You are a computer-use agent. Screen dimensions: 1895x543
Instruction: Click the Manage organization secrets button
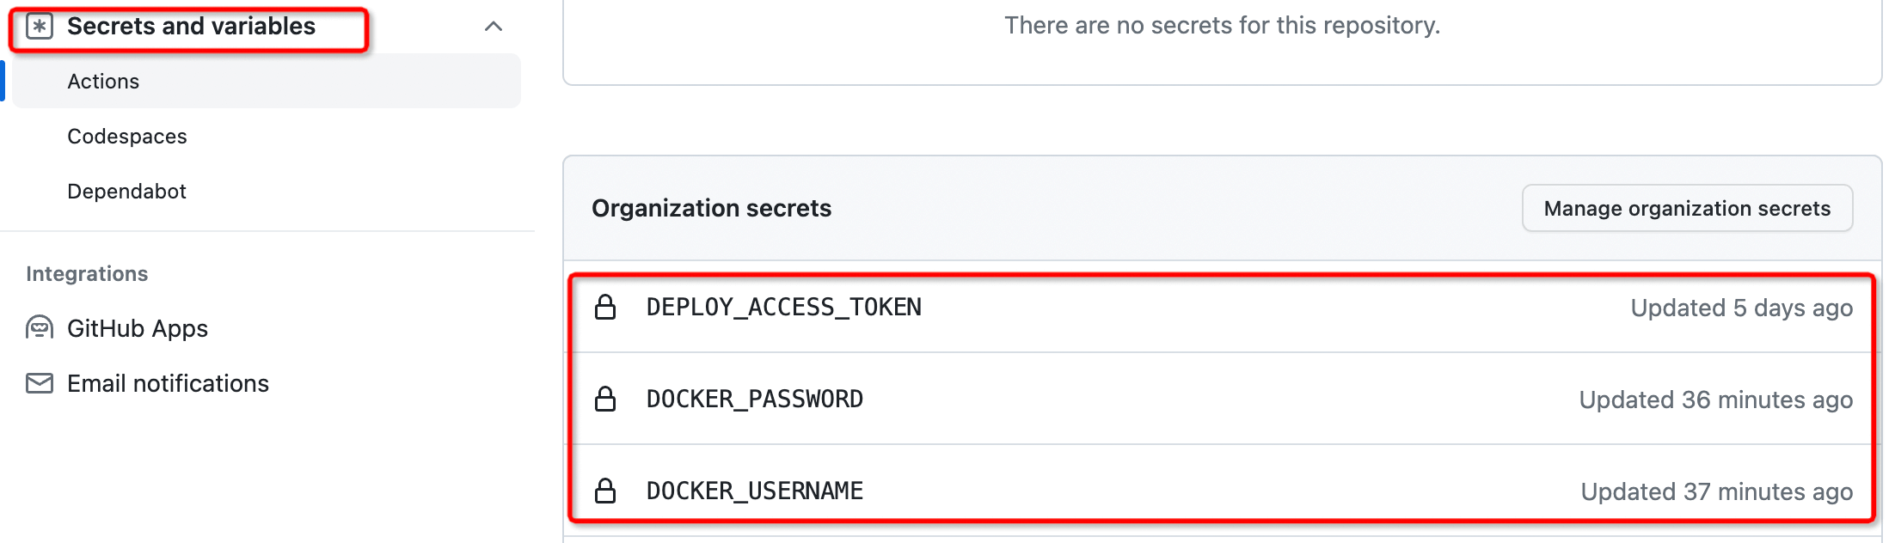[1687, 208]
